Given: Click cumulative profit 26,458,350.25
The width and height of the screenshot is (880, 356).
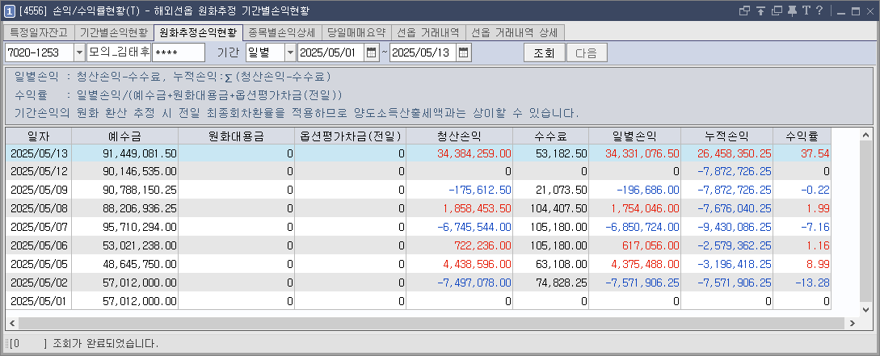Looking at the screenshot, I should tap(734, 153).
